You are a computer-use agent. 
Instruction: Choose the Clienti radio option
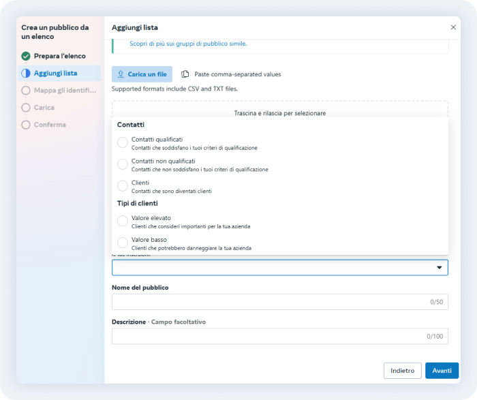click(123, 186)
